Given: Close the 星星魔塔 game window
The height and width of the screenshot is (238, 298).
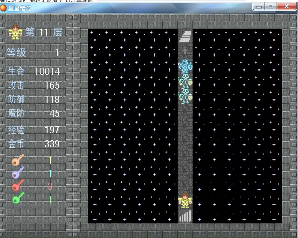Looking at the screenshot, I should coord(286,7).
